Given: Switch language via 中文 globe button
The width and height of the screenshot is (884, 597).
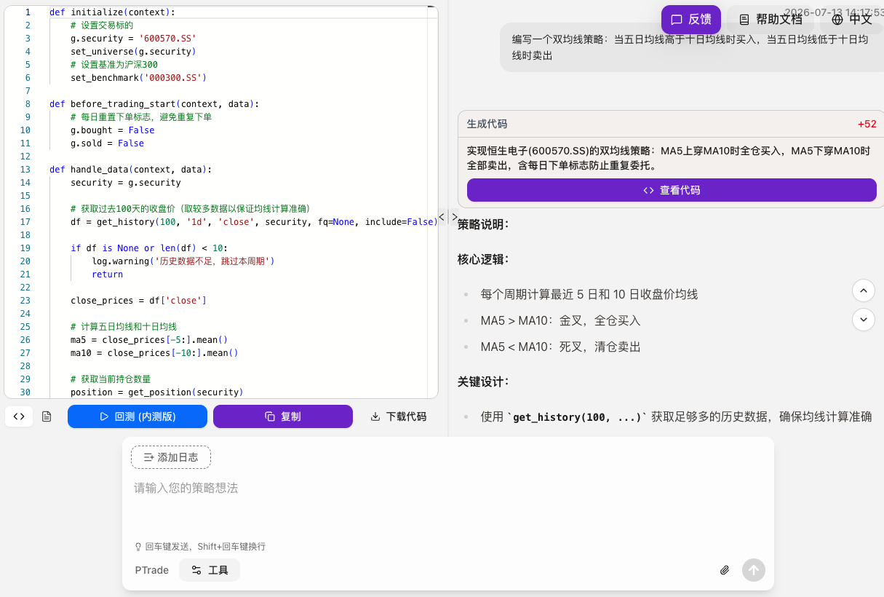Looking at the screenshot, I should (851, 20).
